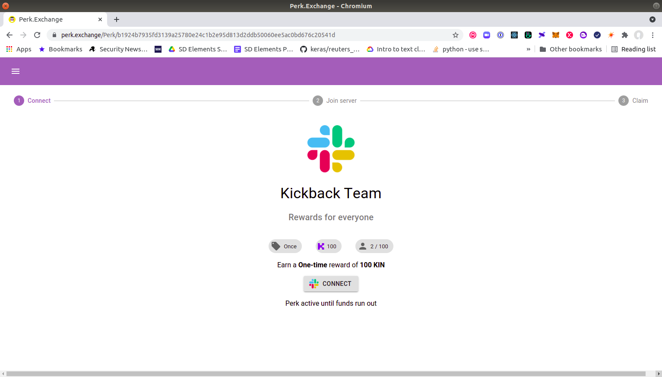Open the purple satellite extension icon
The width and height of the screenshot is (662, 377).
542,35
